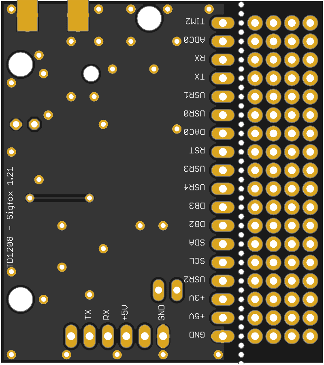This screenshot has height=365, width=324.
Task: Select the RST silkscreen label
Action: point(197,150)
